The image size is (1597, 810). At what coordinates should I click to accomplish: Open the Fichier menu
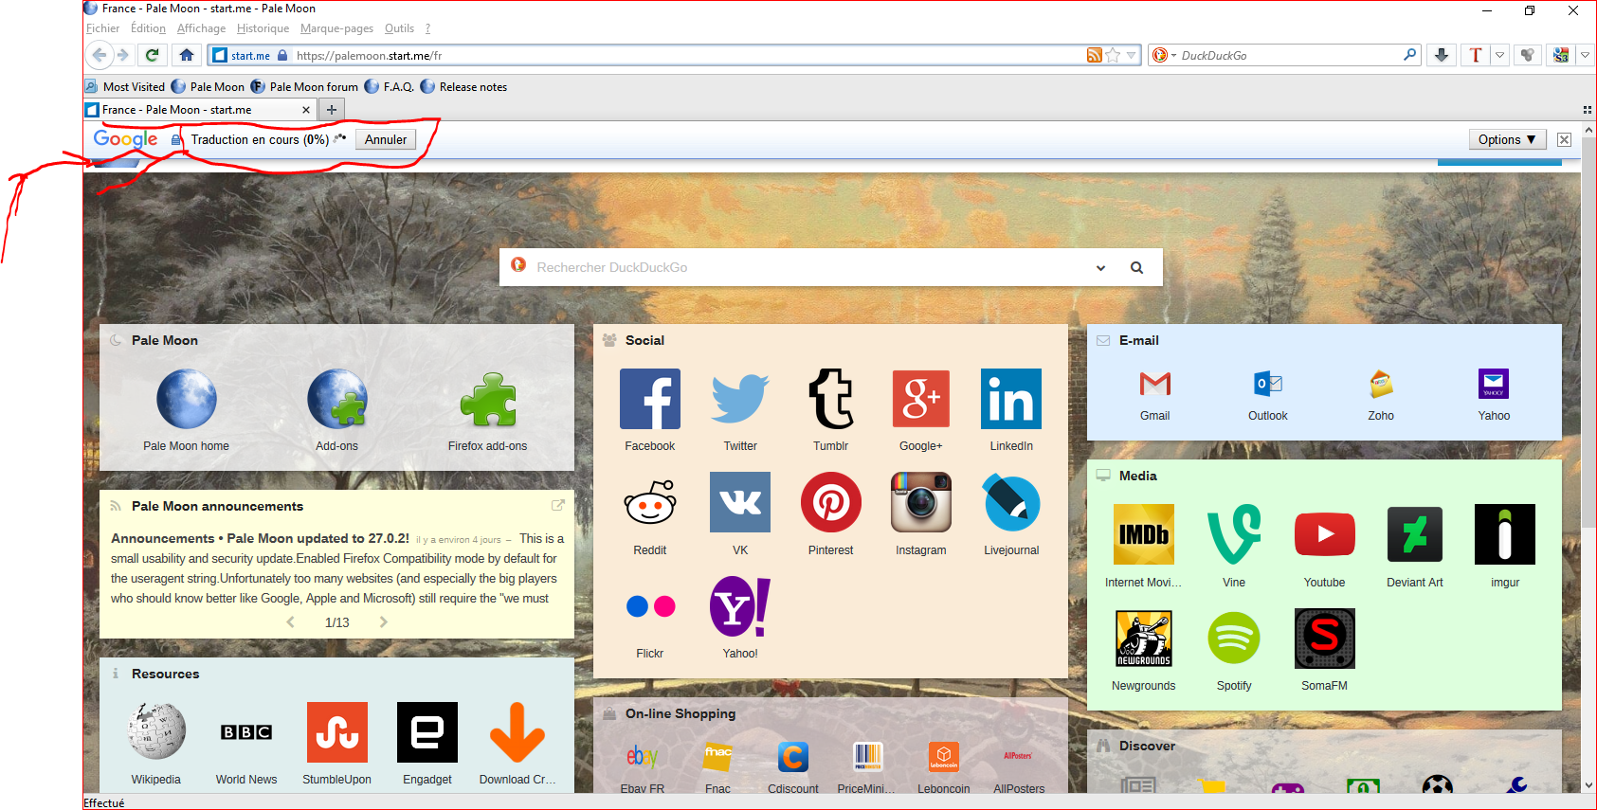[102, 28]
